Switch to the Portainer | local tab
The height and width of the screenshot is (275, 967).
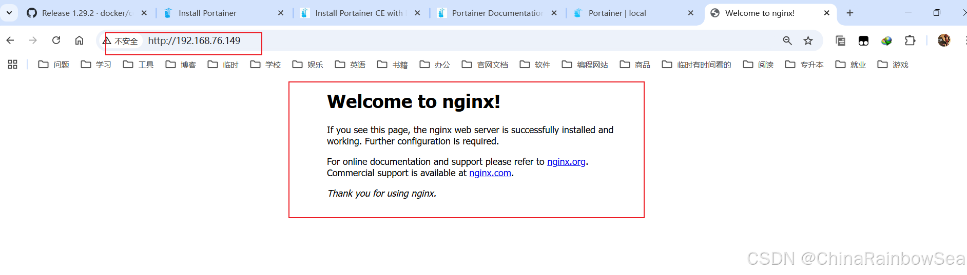(x=633, y=13)
